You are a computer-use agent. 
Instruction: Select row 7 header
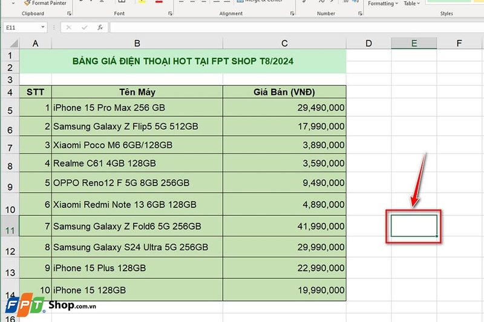10,145
